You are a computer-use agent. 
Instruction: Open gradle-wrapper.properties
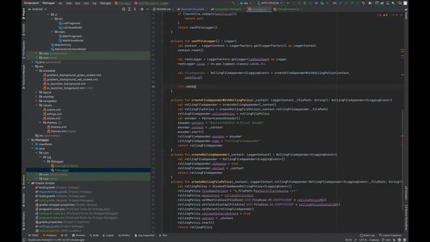coord(56,204)
